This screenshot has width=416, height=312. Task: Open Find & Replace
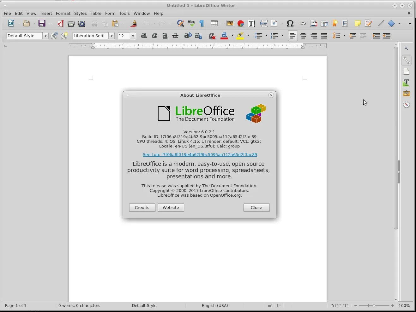[180, 23]
